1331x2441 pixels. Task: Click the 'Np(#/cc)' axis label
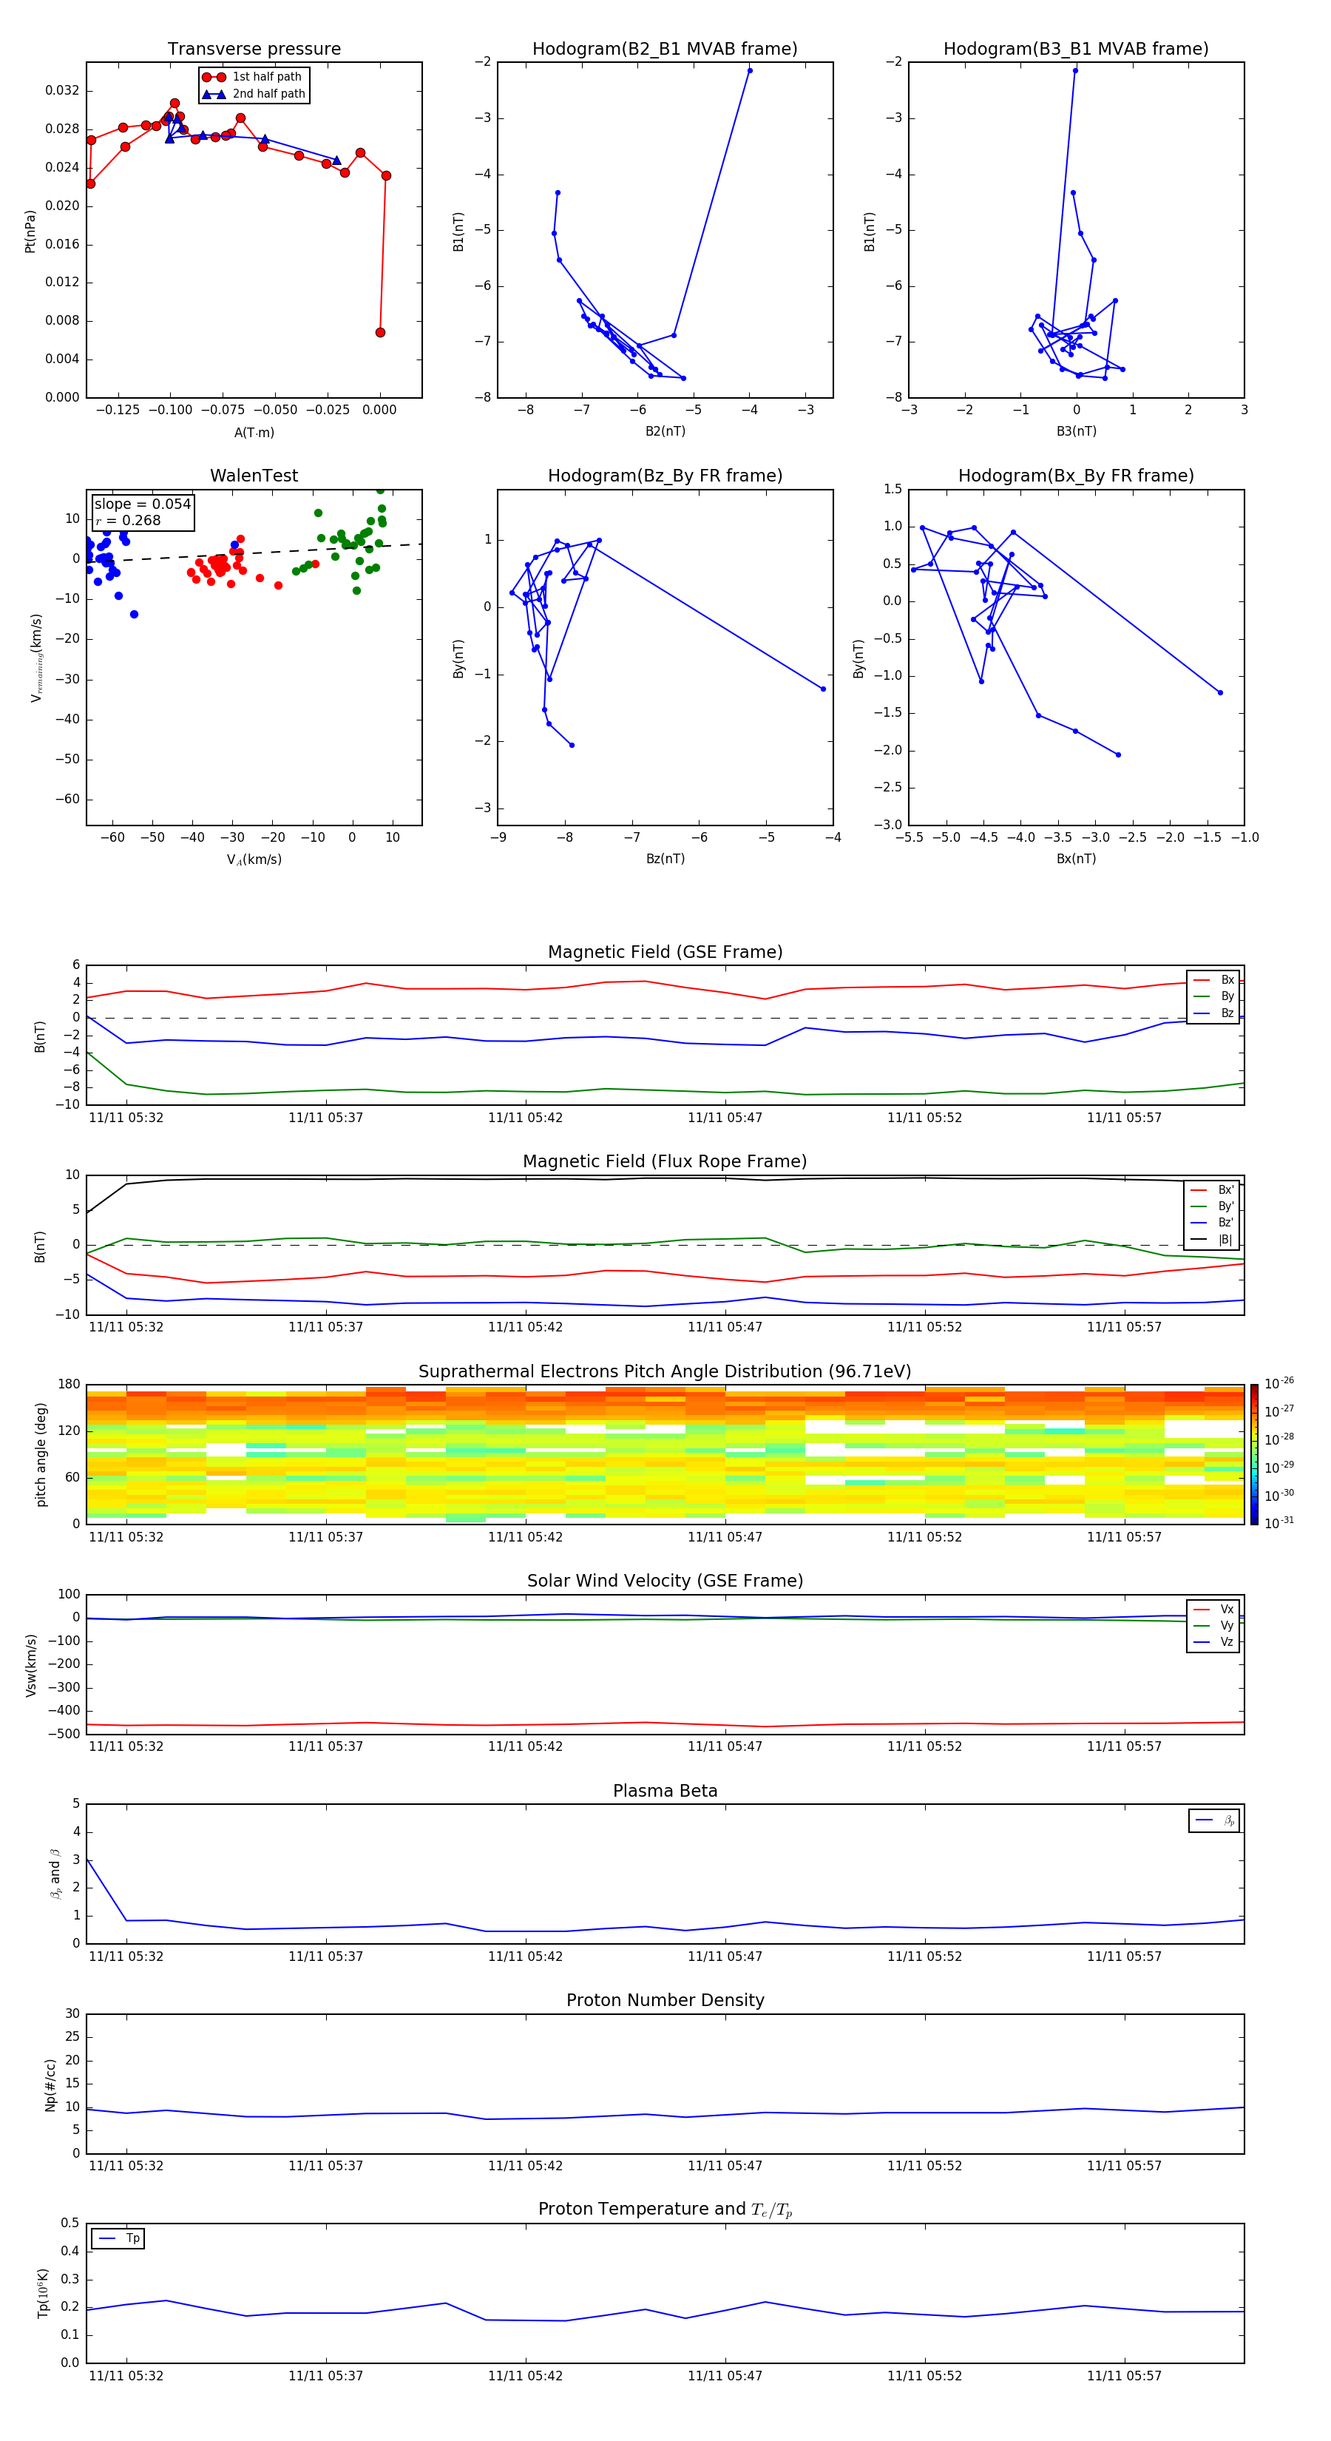pyautogui.click(x=51, y=2084)
